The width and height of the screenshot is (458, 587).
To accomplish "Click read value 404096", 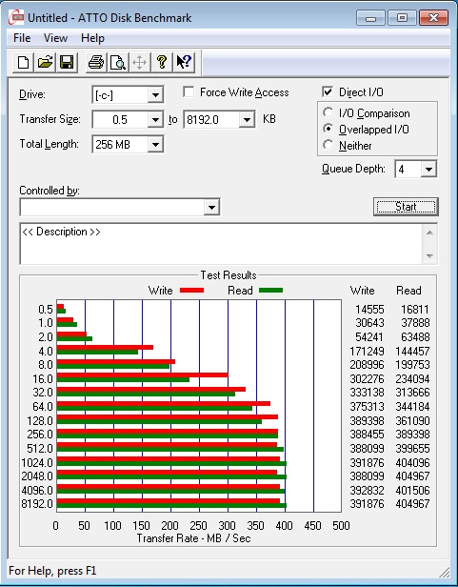I will click(x=412, y=463).
